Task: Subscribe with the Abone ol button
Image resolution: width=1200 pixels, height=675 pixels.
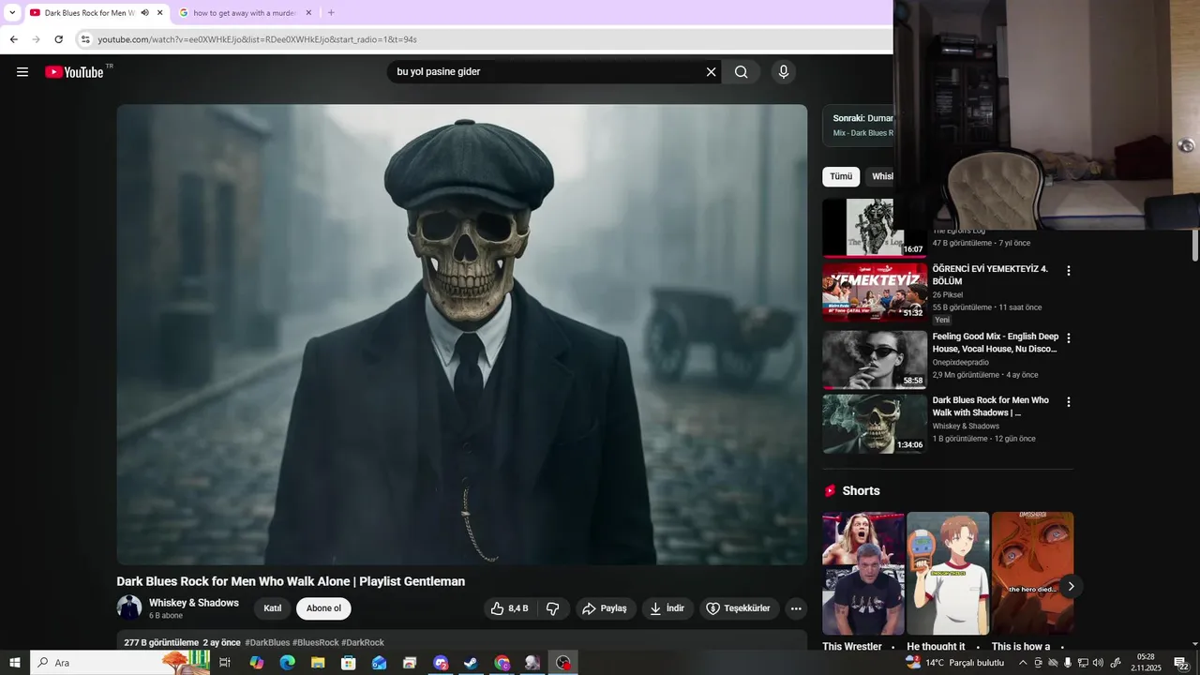Action: (323, 608)
